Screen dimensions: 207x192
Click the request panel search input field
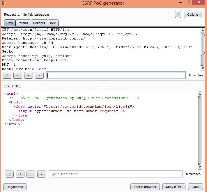pos(116,75)
